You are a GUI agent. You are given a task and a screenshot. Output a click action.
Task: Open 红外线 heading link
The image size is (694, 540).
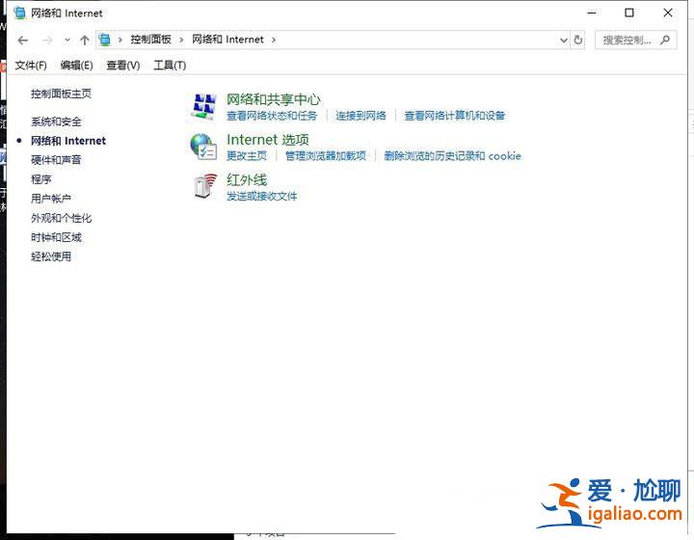(247, 179)
